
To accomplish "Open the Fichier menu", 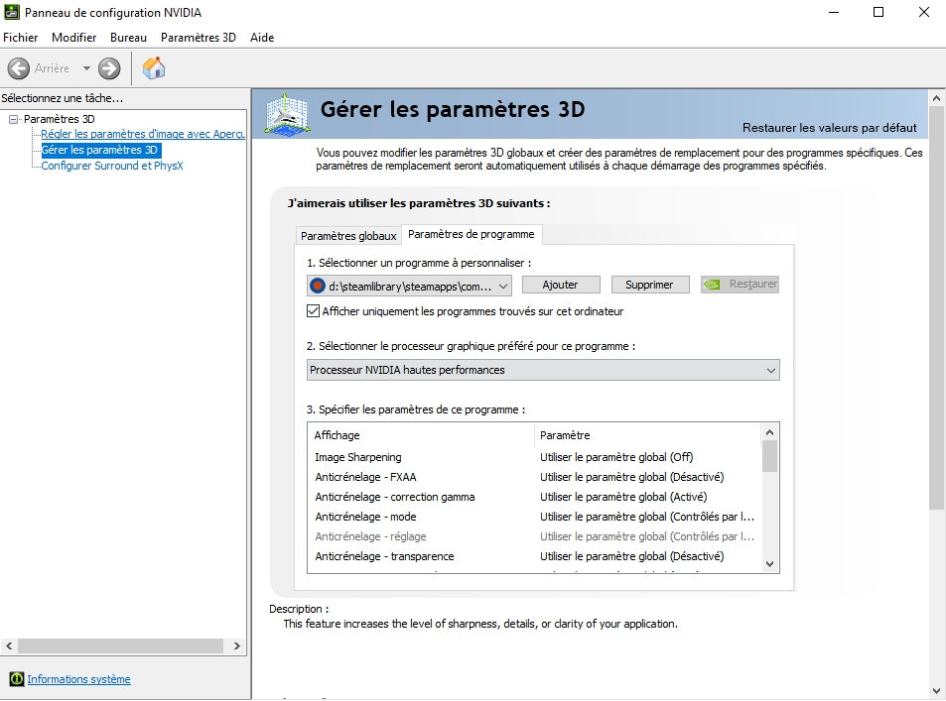I will click(x=21, y=38).
